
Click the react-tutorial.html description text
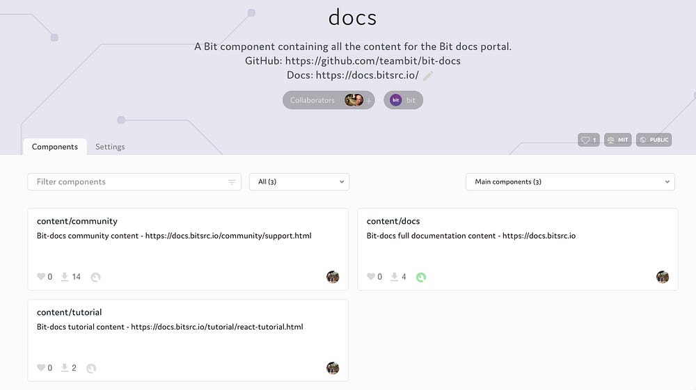click(x=170, y=327)
